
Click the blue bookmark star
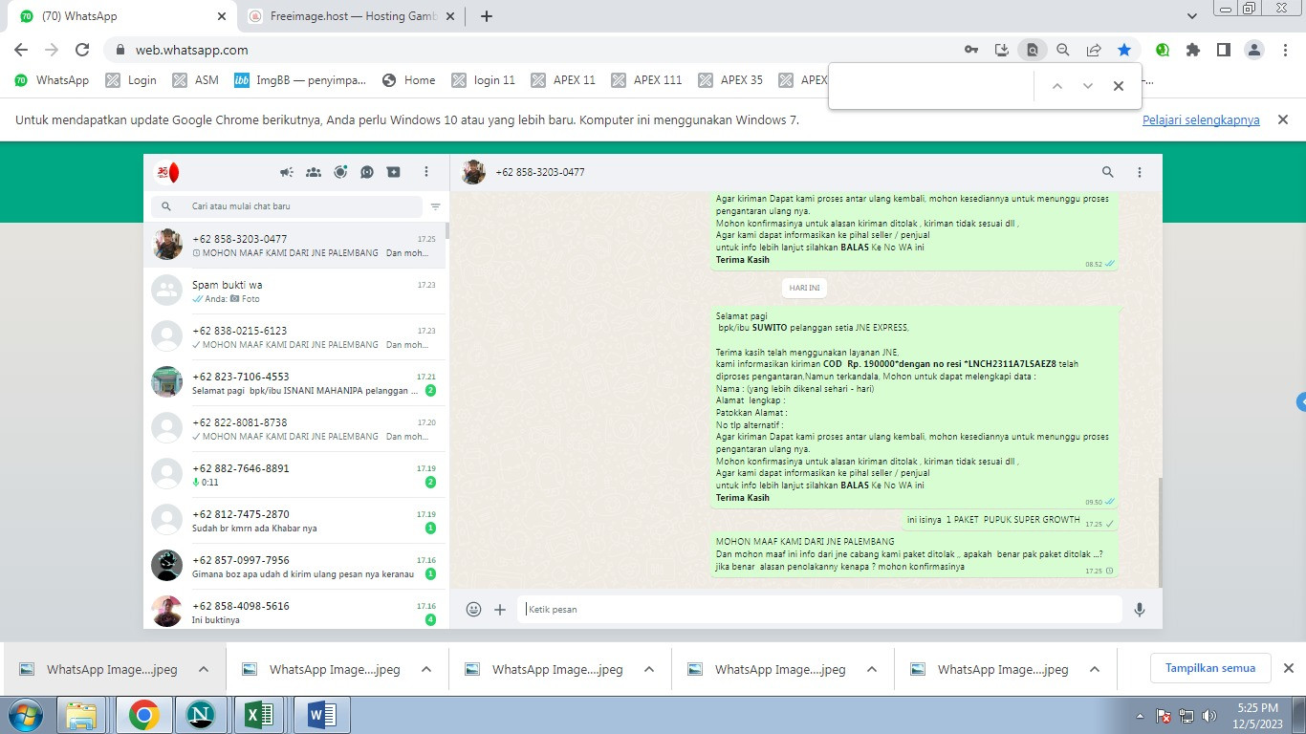coord(1124,50)
